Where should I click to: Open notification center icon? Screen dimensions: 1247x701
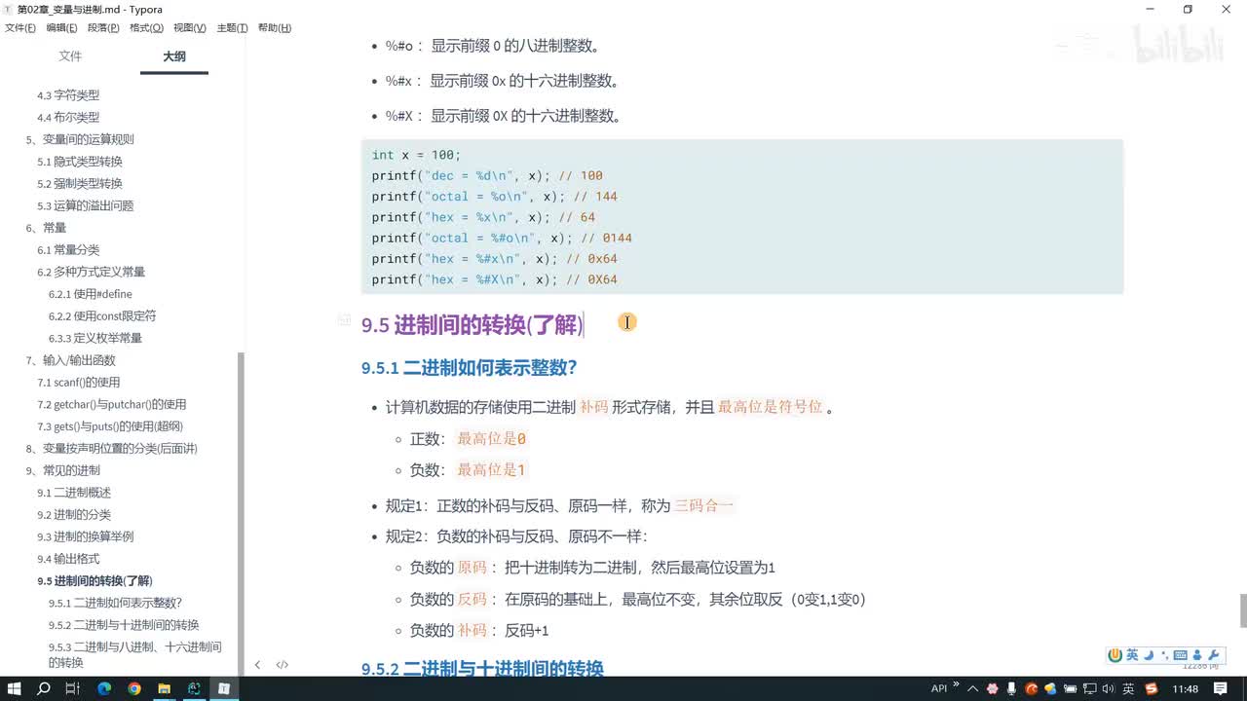coord(1221,689)
